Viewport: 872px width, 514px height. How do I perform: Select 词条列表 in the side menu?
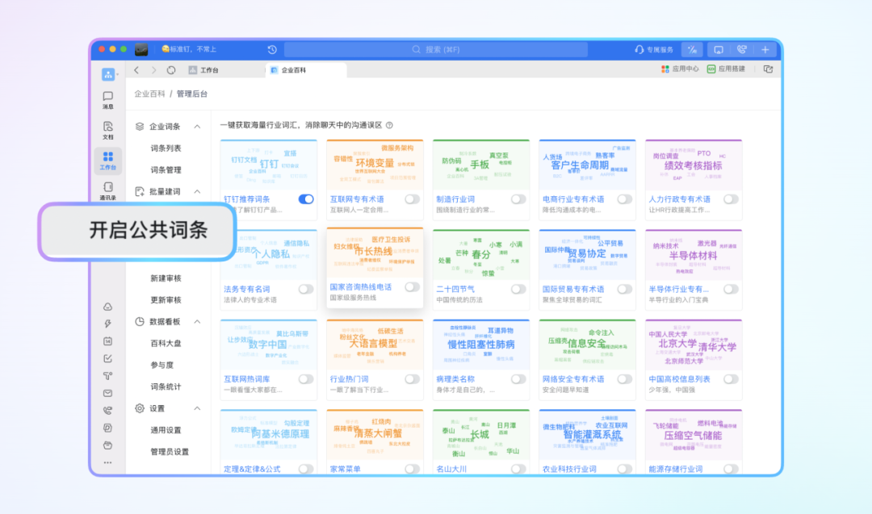pos(166,148)
